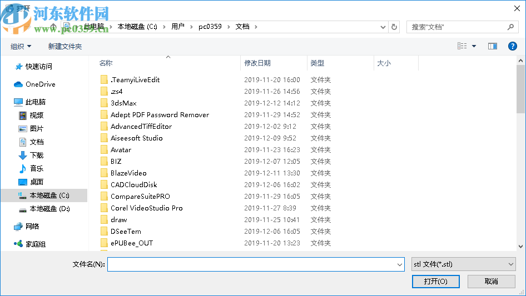Image resolution: width=526 pixels, height=296 pixels.
Task: Sort by 名称 column header
Action: tap(106, 63)
